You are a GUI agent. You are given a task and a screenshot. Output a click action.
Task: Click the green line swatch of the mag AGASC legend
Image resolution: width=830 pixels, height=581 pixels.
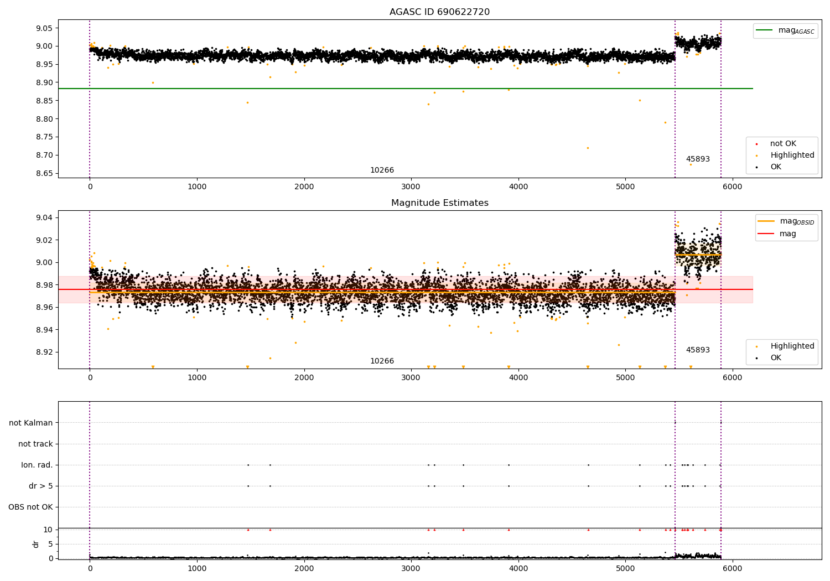pyautogui.click(x=764, y=30)
